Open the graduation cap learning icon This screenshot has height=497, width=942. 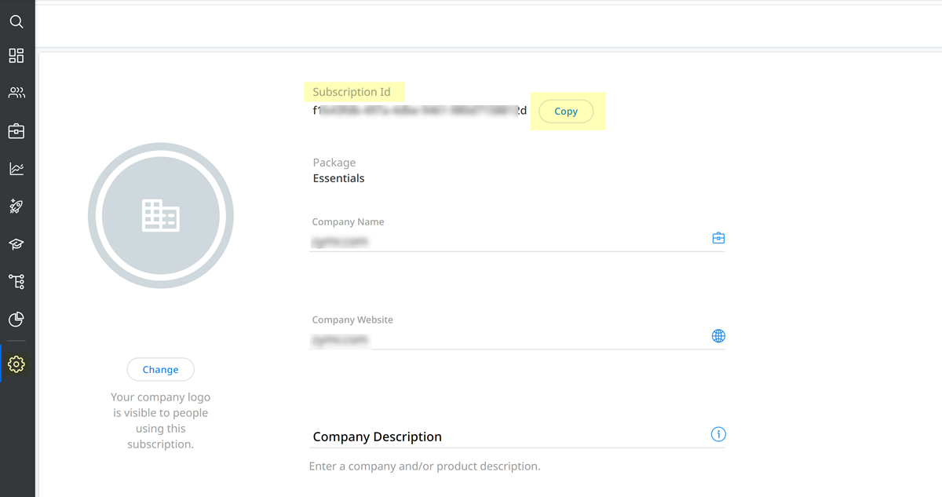pos(16,244)
